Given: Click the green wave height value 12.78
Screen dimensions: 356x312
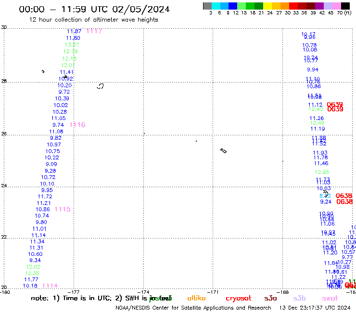Looking at the screenshot, I should [71, 52].
